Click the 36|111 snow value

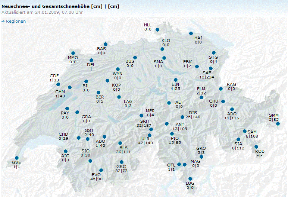coord(123,152)
